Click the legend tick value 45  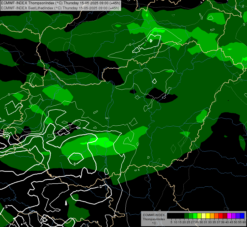[231, 222]
